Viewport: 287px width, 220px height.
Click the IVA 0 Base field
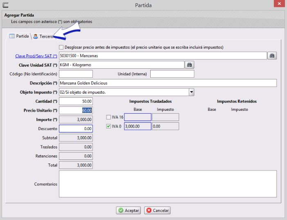click(138, 126)
